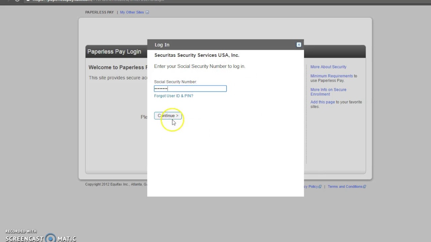Focus the Social Security Number field

point(190,88)
